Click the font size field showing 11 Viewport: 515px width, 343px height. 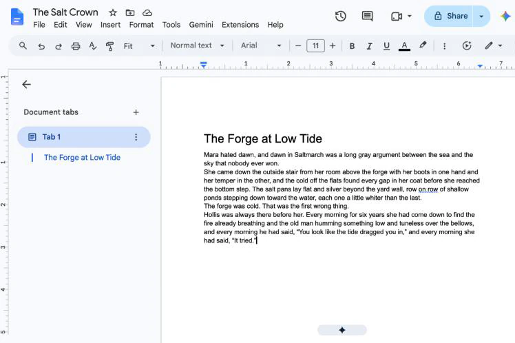click(x=315, y=45)
